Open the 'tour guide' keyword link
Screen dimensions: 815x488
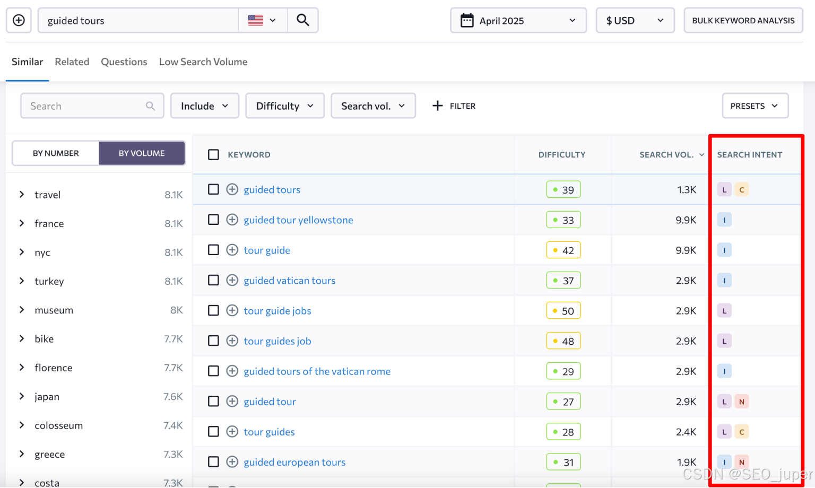click(267, 250)
